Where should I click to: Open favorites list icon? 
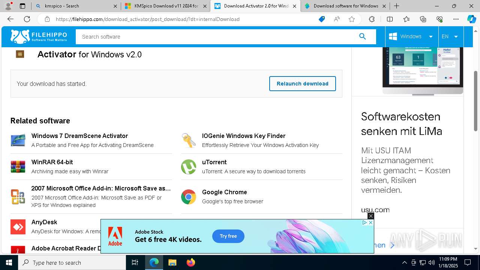[x=406, y=19]
